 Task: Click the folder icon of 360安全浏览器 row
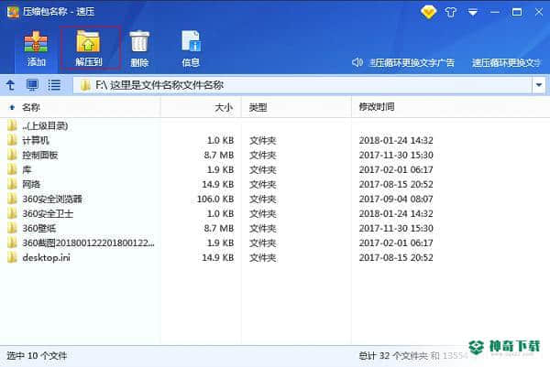(12, 199)
